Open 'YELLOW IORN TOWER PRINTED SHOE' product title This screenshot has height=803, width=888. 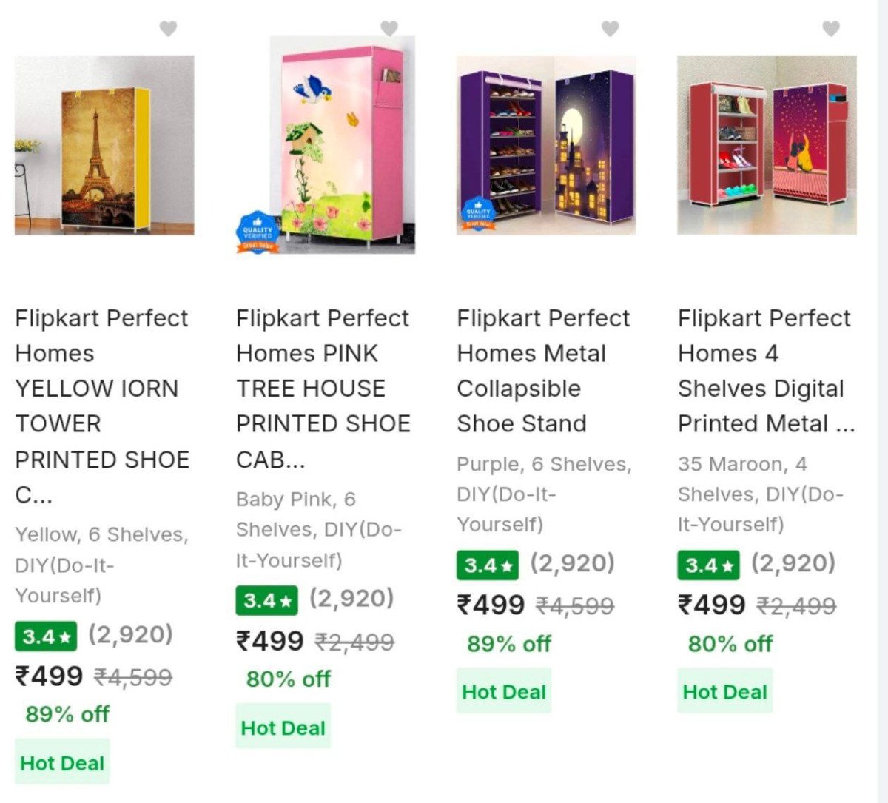point(102,406)
